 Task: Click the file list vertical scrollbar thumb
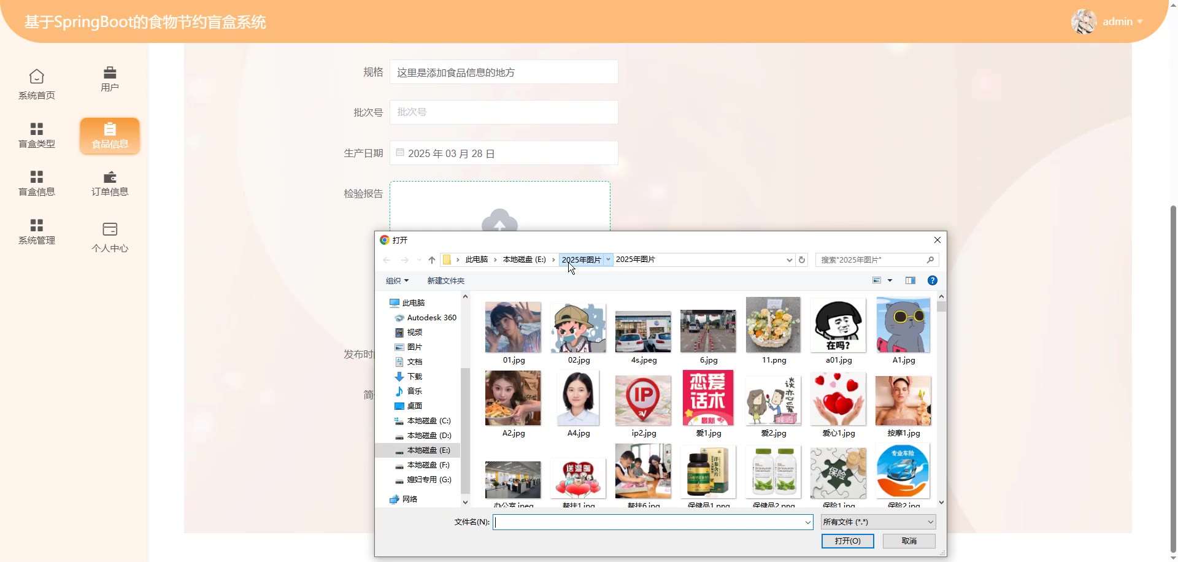click(941, 306)
